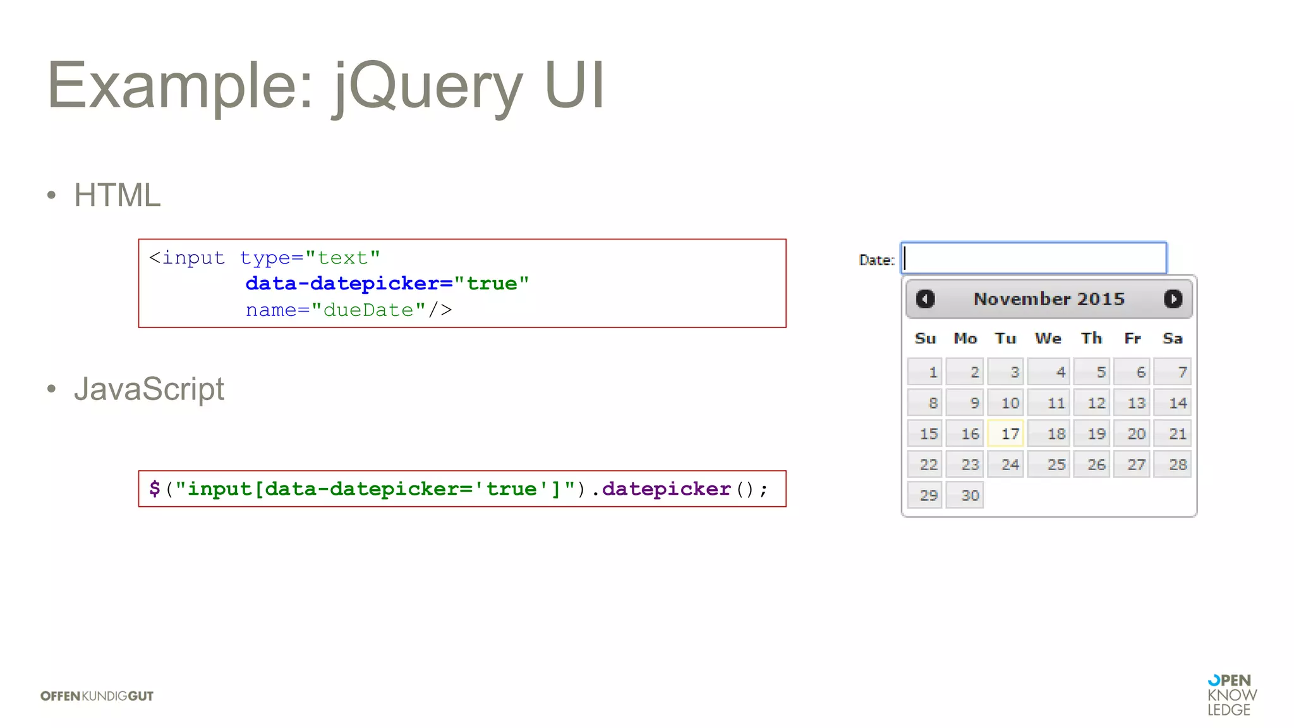Choose date 6 in calendar
This screenshot has height=728, width=1294.
(x=1132, y=372)
